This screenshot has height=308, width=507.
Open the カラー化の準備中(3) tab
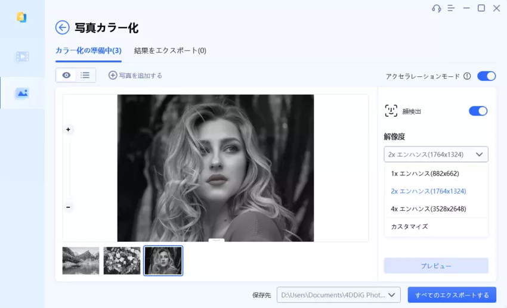pos(88,51)
